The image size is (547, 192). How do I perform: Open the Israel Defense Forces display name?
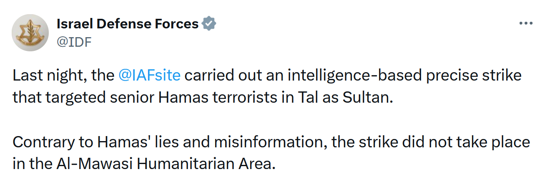point(127,24)
